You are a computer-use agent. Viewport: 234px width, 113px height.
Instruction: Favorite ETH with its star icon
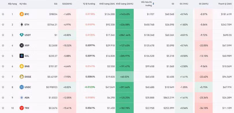(3, 25)
